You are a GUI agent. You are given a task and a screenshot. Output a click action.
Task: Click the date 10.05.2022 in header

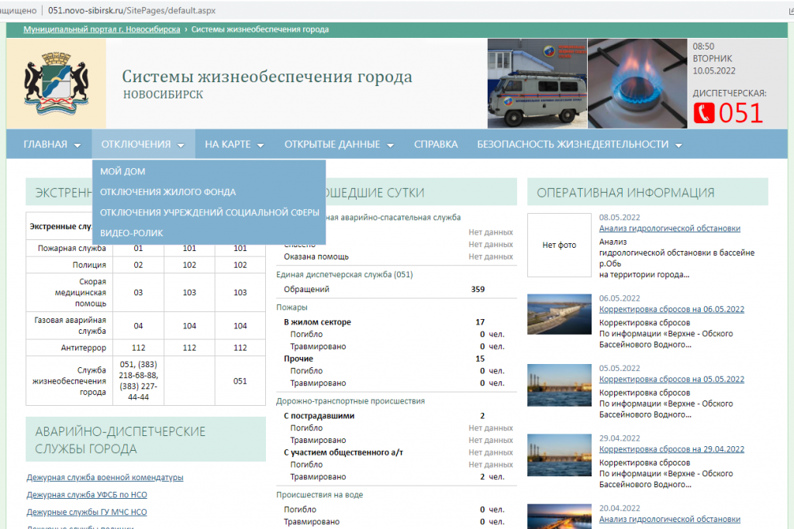(x=714, y=70)
